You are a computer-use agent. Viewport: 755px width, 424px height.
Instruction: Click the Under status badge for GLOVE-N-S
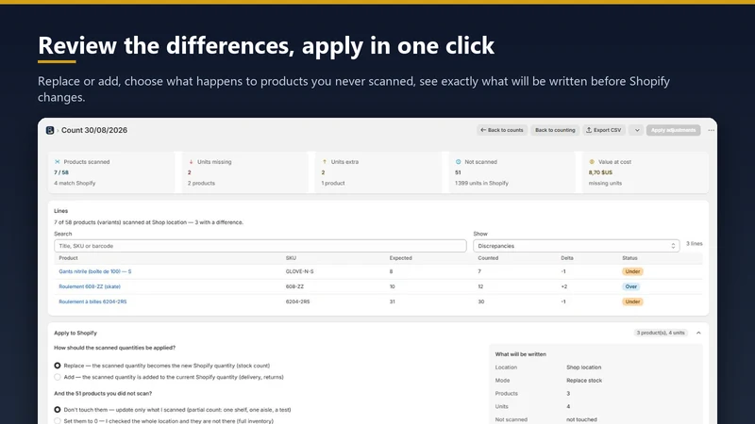point(632,271)
